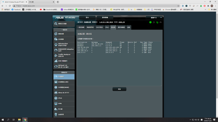Click the 239.0.0.0 destination entry

click(x=81, y=52)
